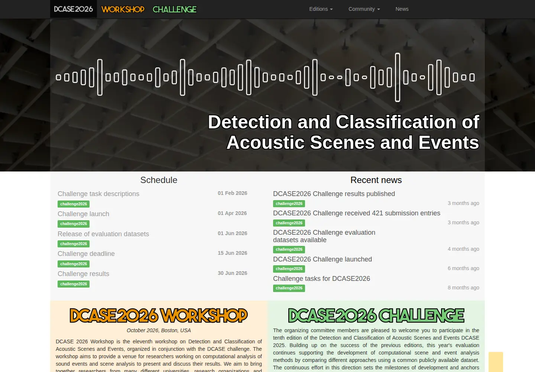
Task: Click challenge2026 tag under Challenge deadline
Action: point(74,264)
